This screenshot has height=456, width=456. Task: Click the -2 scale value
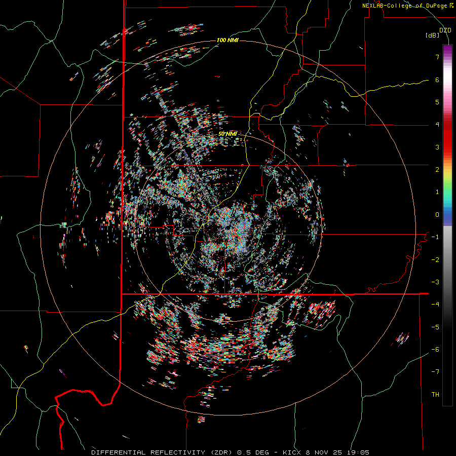(x=435, y=260)
